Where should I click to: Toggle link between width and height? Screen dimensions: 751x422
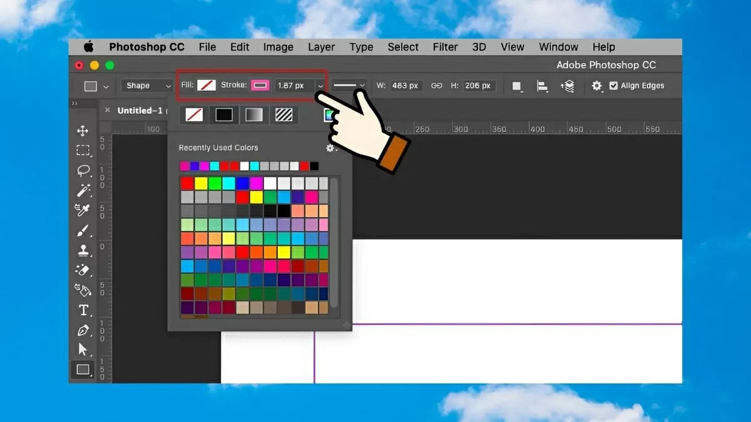click(437, 86)
